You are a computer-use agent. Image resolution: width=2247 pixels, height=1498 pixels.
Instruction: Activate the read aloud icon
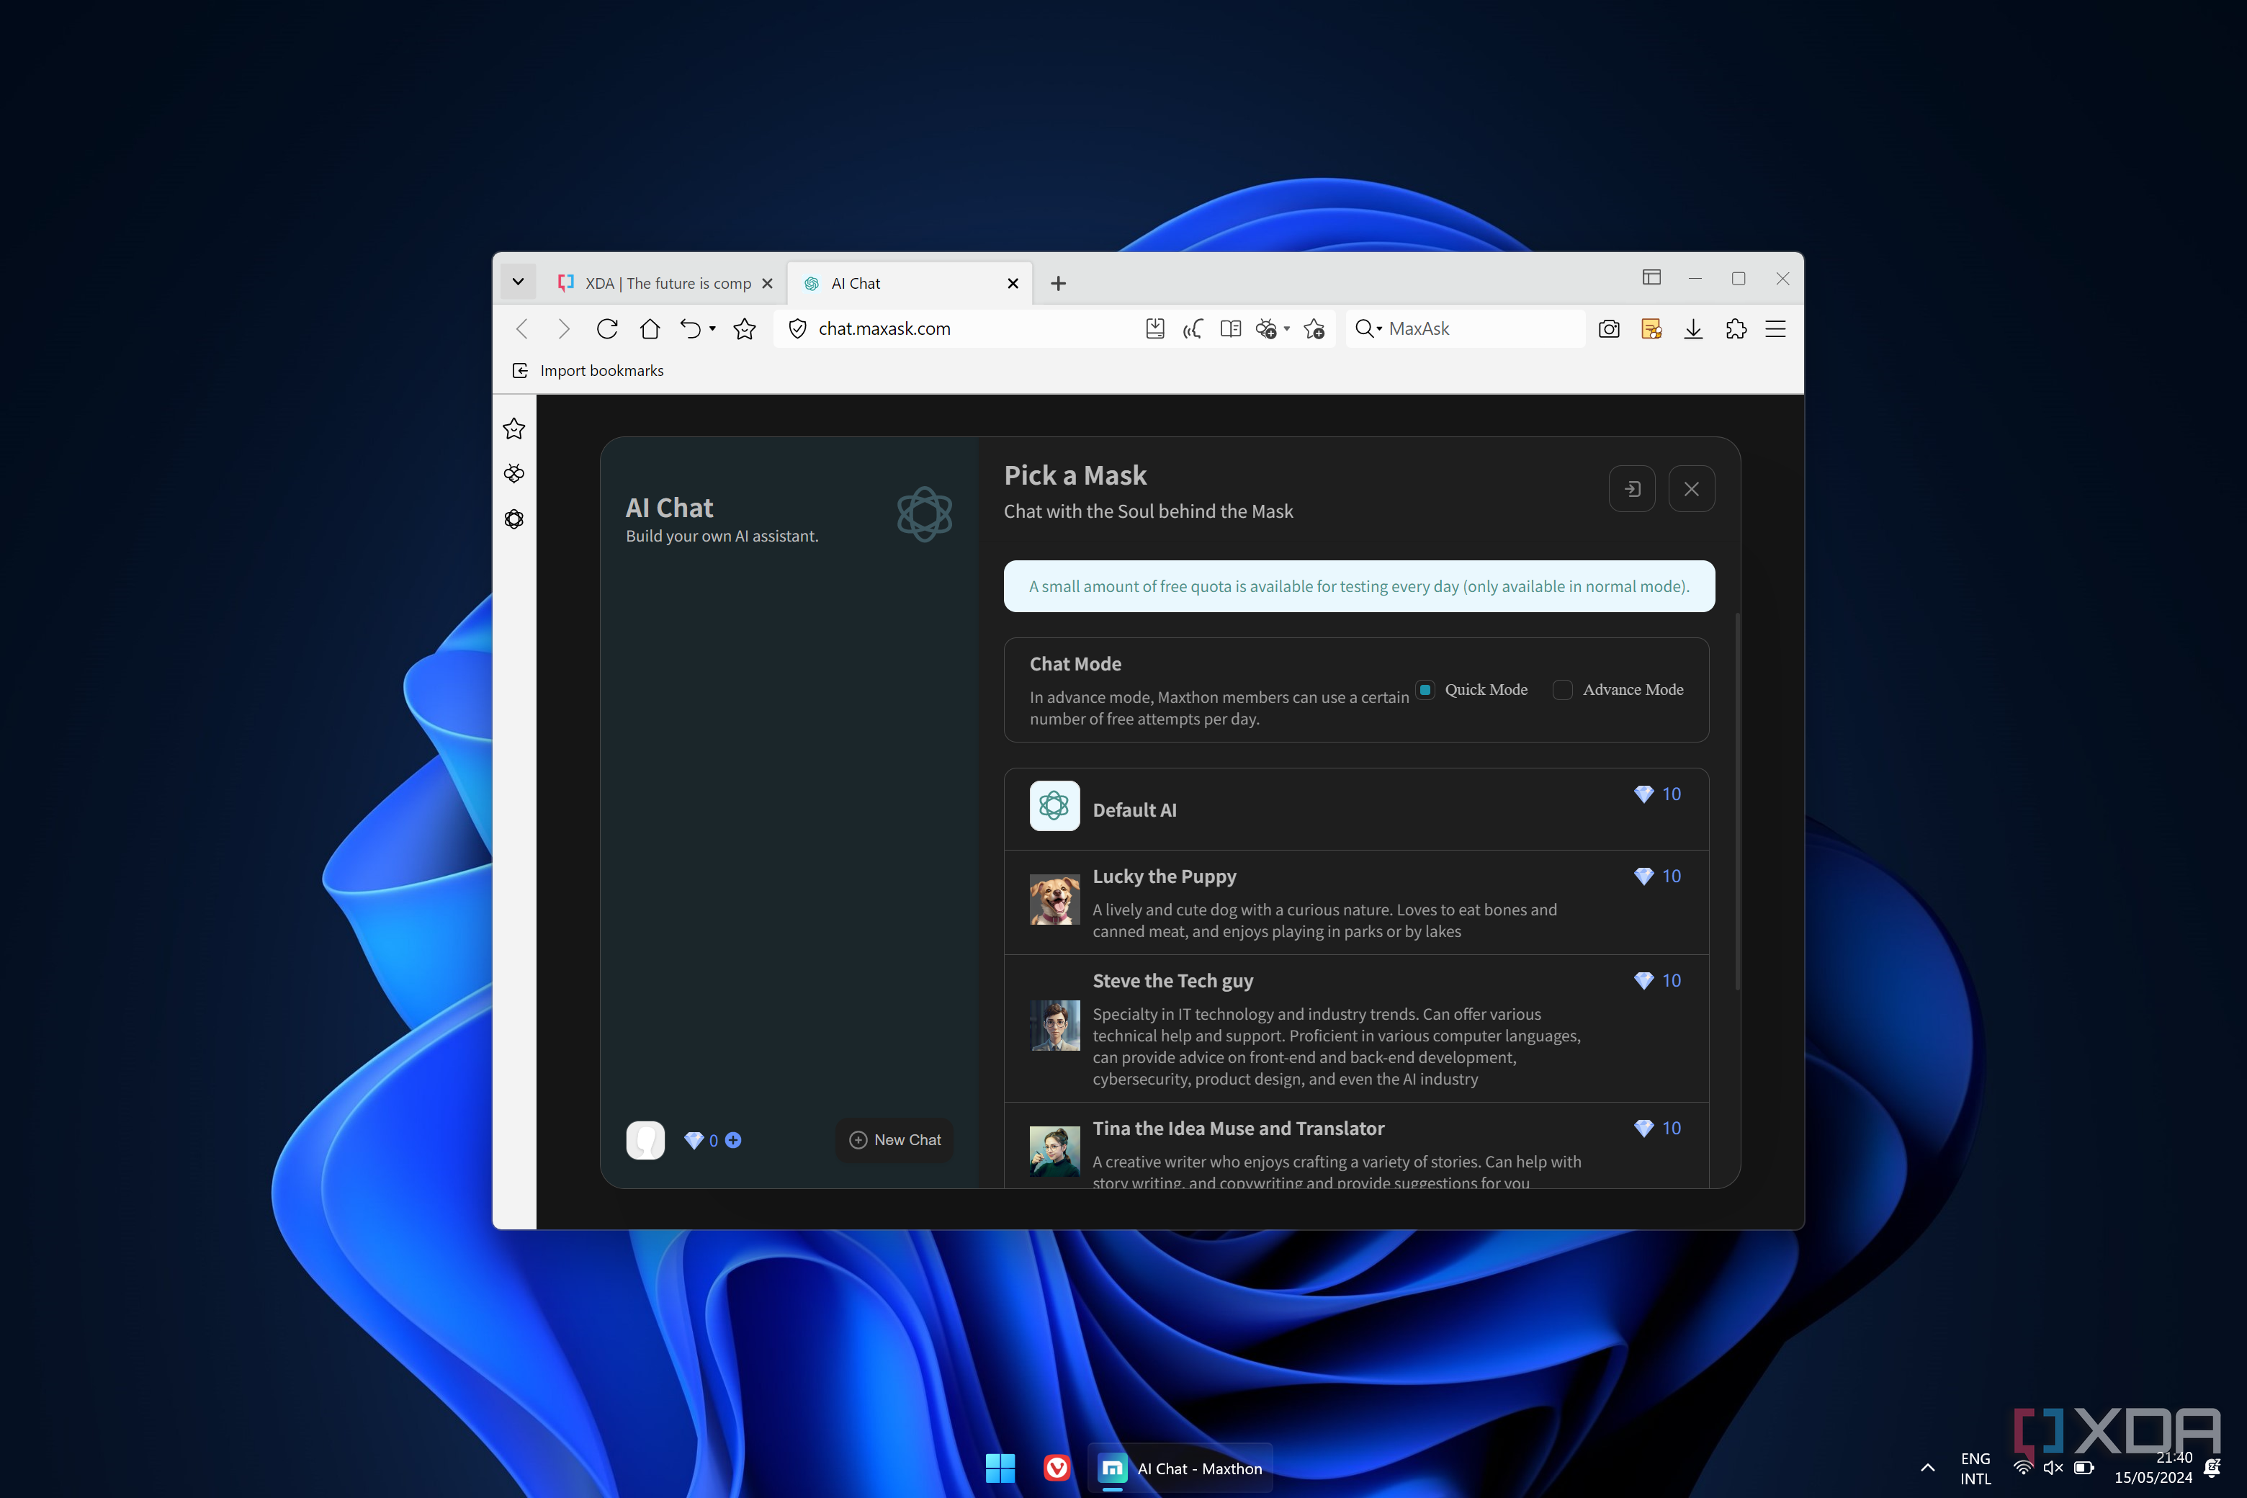click(1193, 328)
